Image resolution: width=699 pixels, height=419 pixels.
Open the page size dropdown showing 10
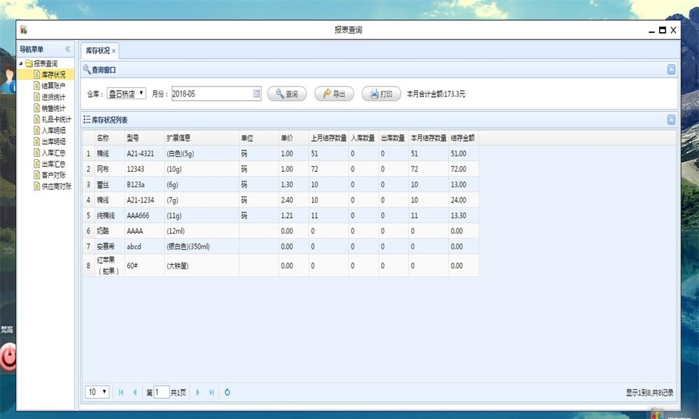tap(97, 392)
